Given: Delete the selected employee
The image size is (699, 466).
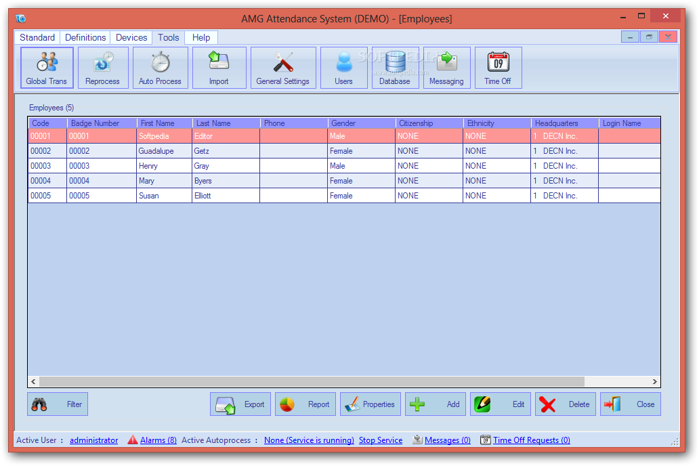Looking at the screenshot, I should tap(566, 404).
